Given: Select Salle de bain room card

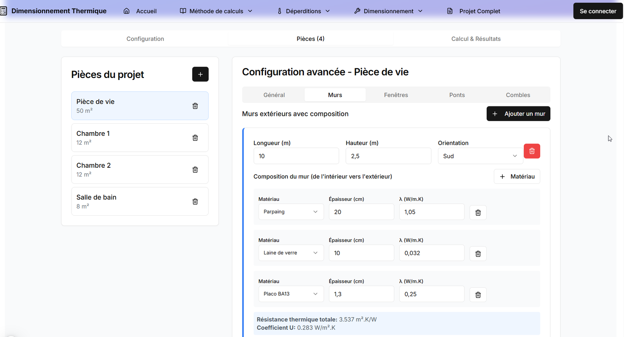Looking at the screenshot, I should click(x=140, y=202).
